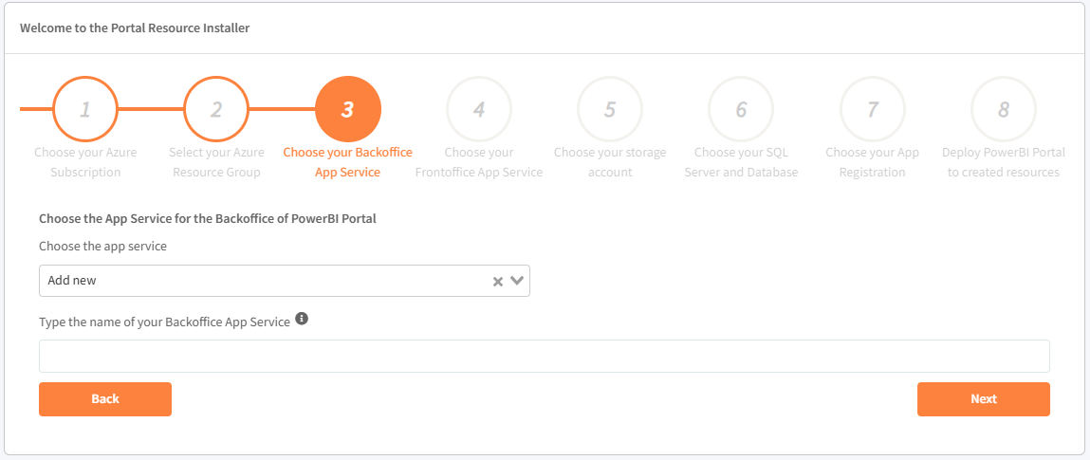The width and height of the screenshot is (1090, 460).
Task: Select 'Deploy PowerBI Portal to created resources' label
Action: click(1004, 162)
